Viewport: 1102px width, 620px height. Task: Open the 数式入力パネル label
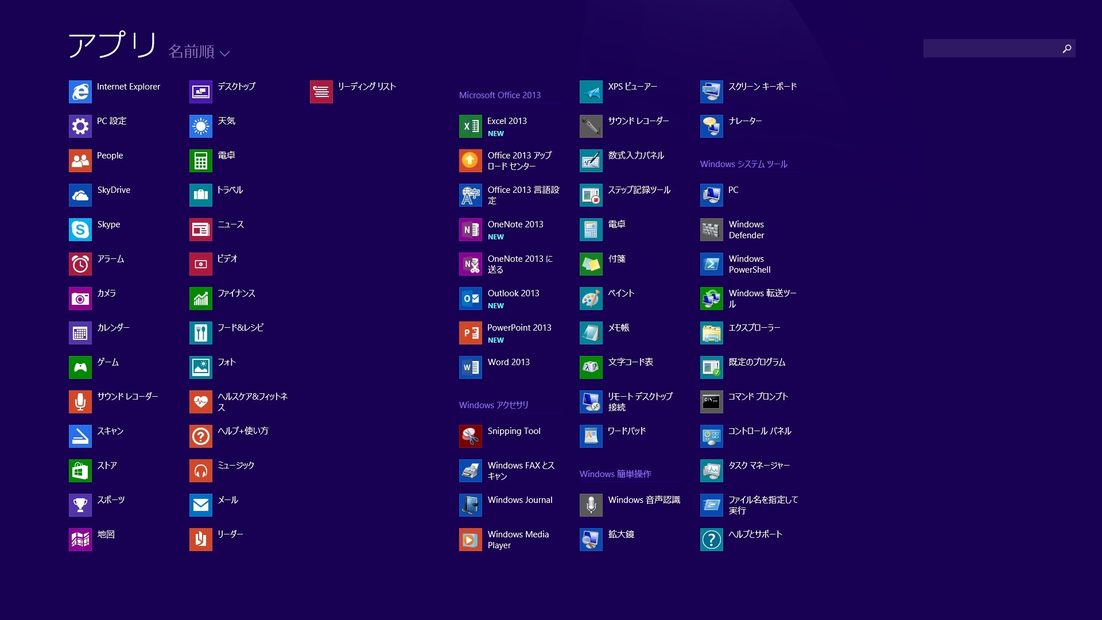636,156
